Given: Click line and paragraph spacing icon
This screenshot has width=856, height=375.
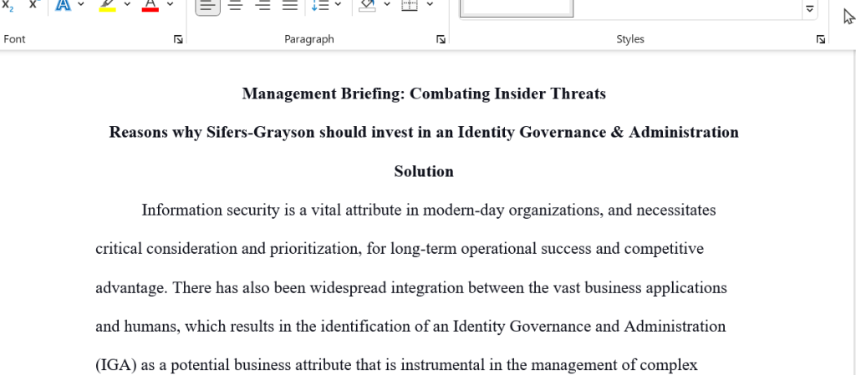Looking at the screenshot, I should click(x=320, y=6).
